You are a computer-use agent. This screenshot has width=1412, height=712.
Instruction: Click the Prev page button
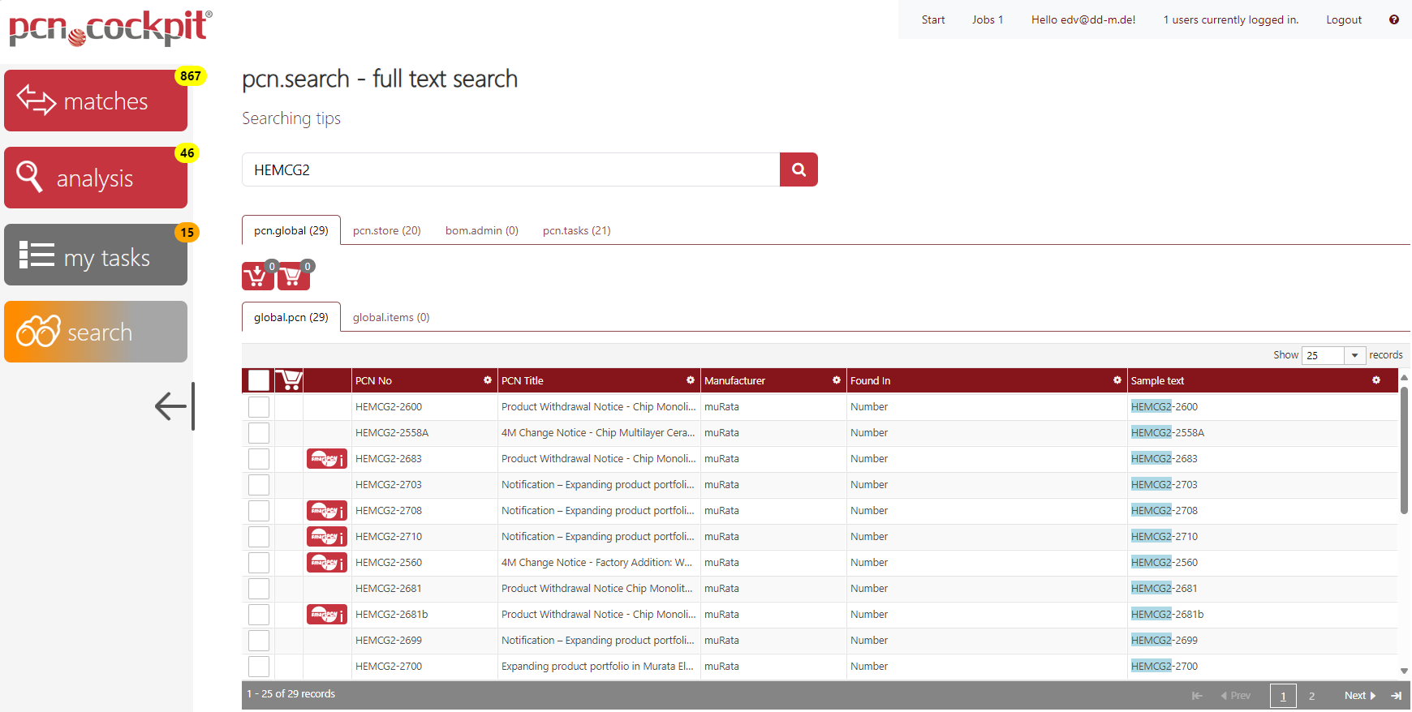point(1235,696)
